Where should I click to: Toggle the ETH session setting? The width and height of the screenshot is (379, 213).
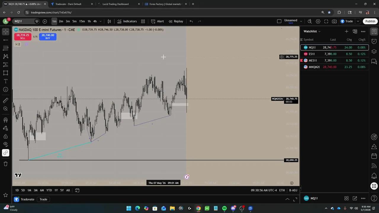[282, 190]
